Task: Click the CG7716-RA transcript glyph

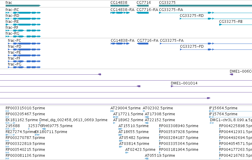Action: [x=142, y=13]
